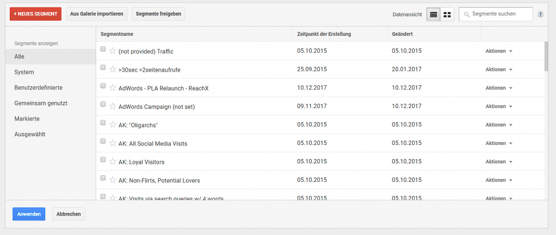The height and width of the screenshot is (235, 556).
Task: Tick the AK: All Social Media Visits checkbox
Action: 103,141
